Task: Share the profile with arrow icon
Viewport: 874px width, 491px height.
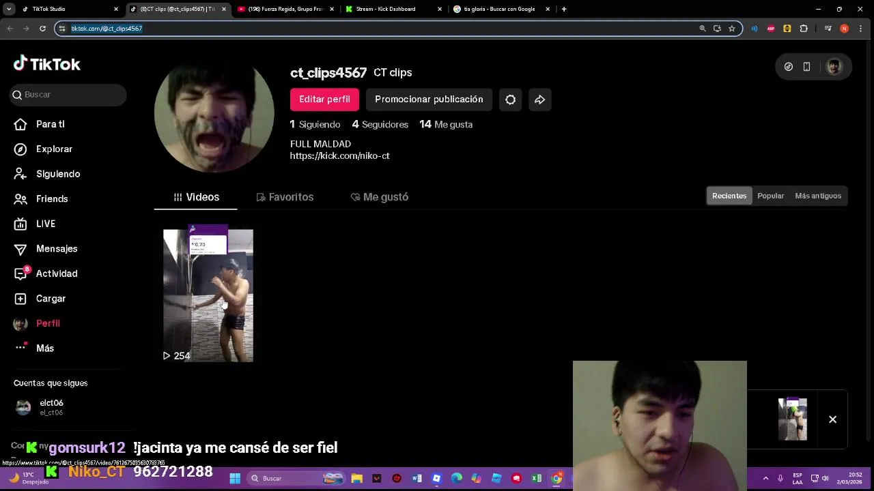Action: tap(539, 100)
